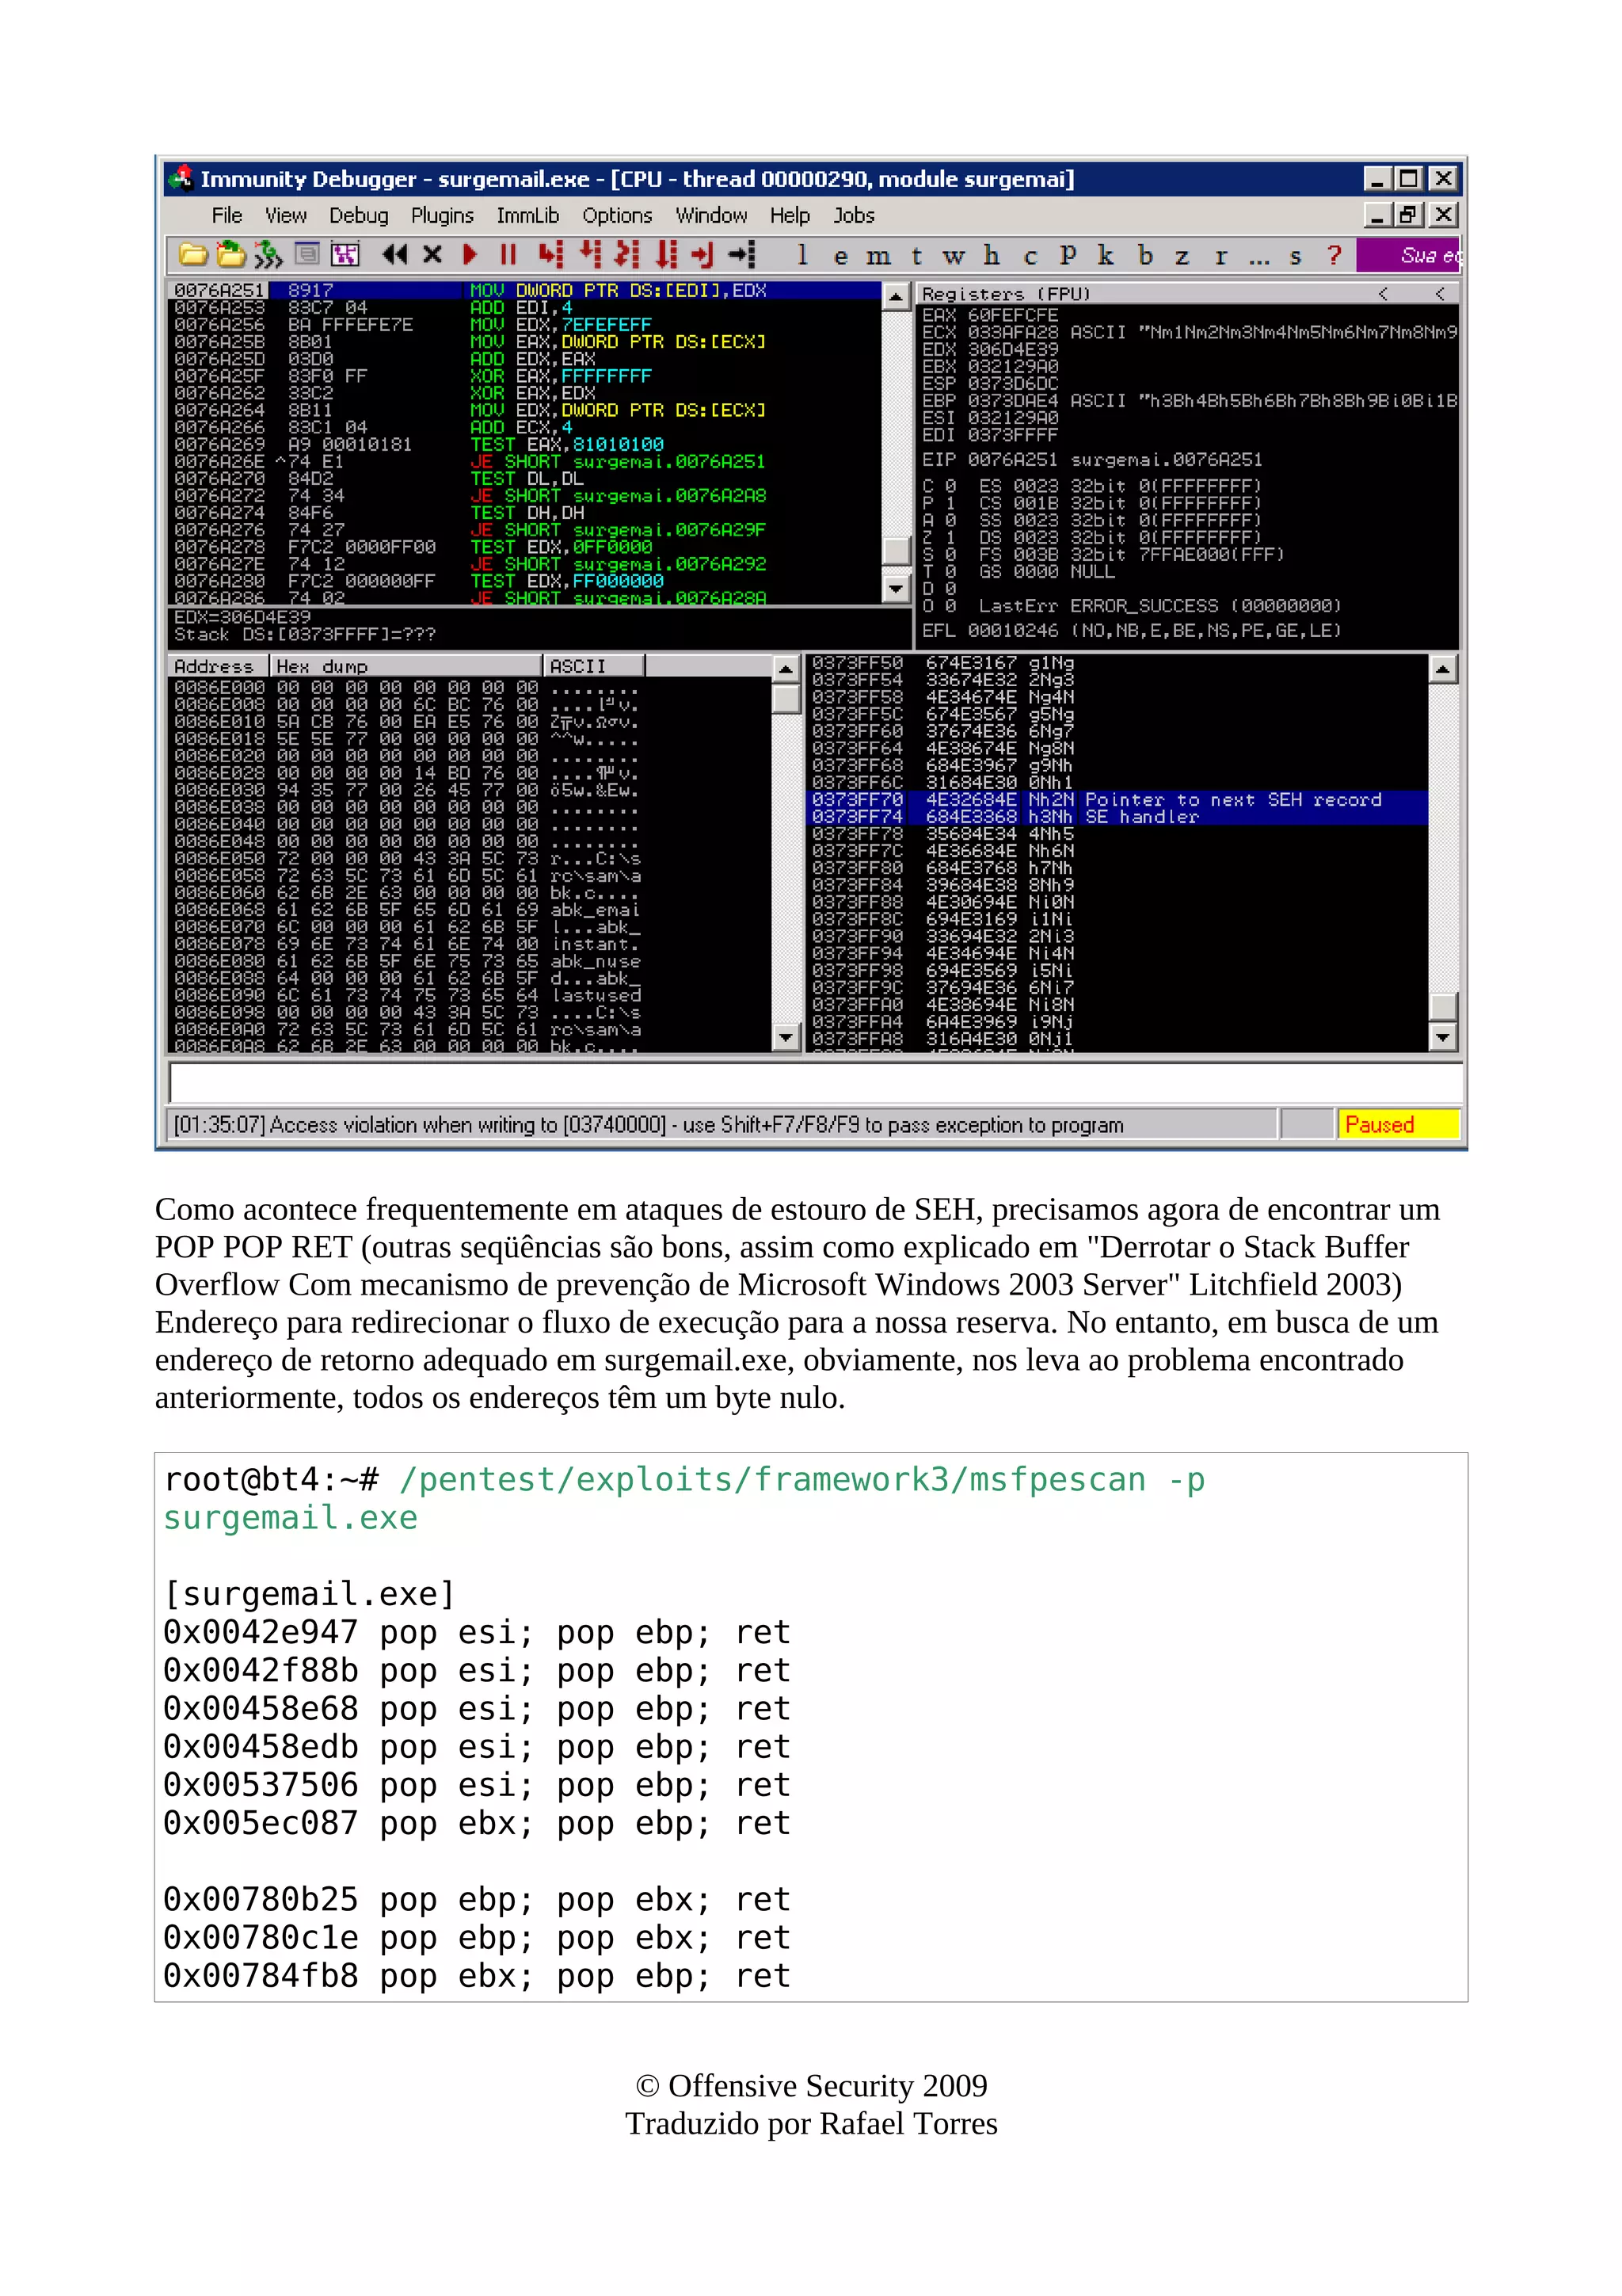Image resolution: width=1622 pixels, height=2296 pixels.
Task: Select the EIP 0076A251 register line
Action: tap(1091, 460)
